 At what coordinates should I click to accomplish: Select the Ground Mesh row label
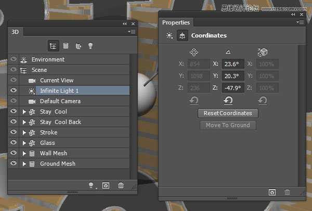point(58,164)
